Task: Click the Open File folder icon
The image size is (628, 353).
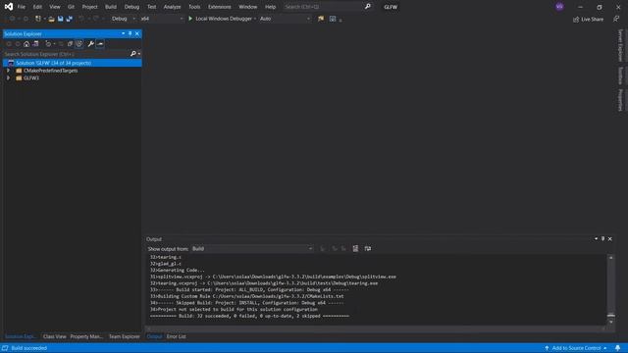Action: click(51, 19)
